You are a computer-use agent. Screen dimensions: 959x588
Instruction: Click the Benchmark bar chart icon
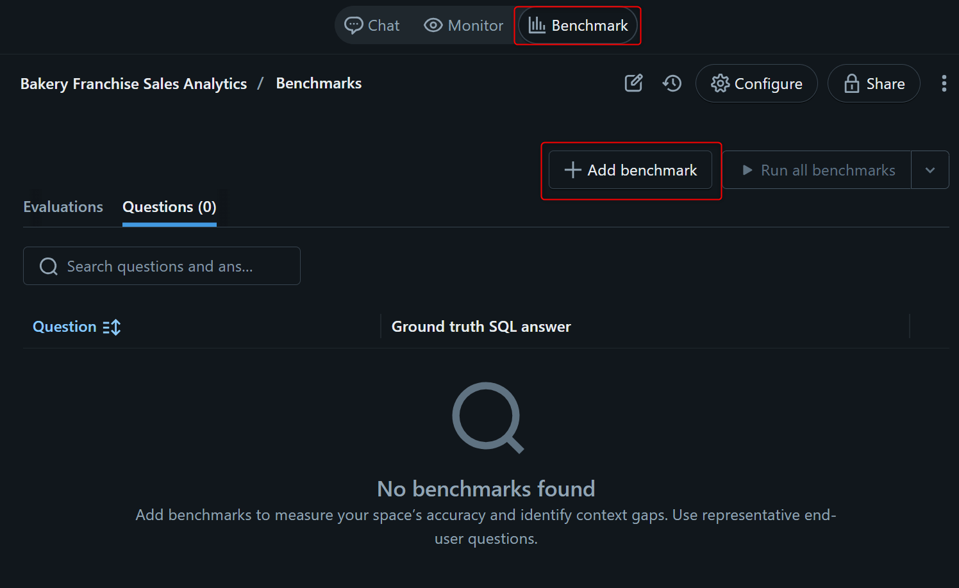537,26
